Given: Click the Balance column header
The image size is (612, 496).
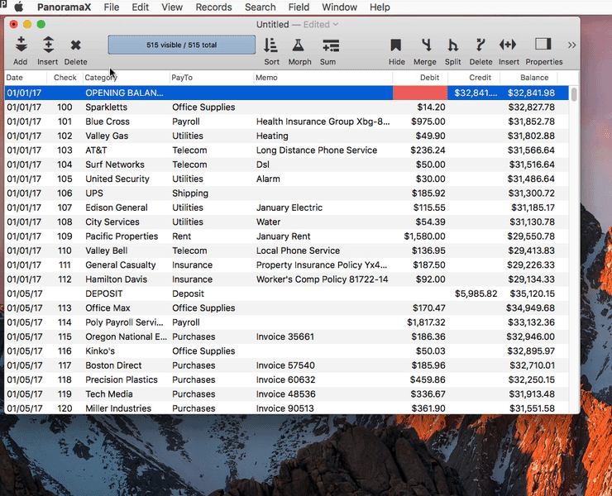Looking at the screenshot, I should coord(528,77).
